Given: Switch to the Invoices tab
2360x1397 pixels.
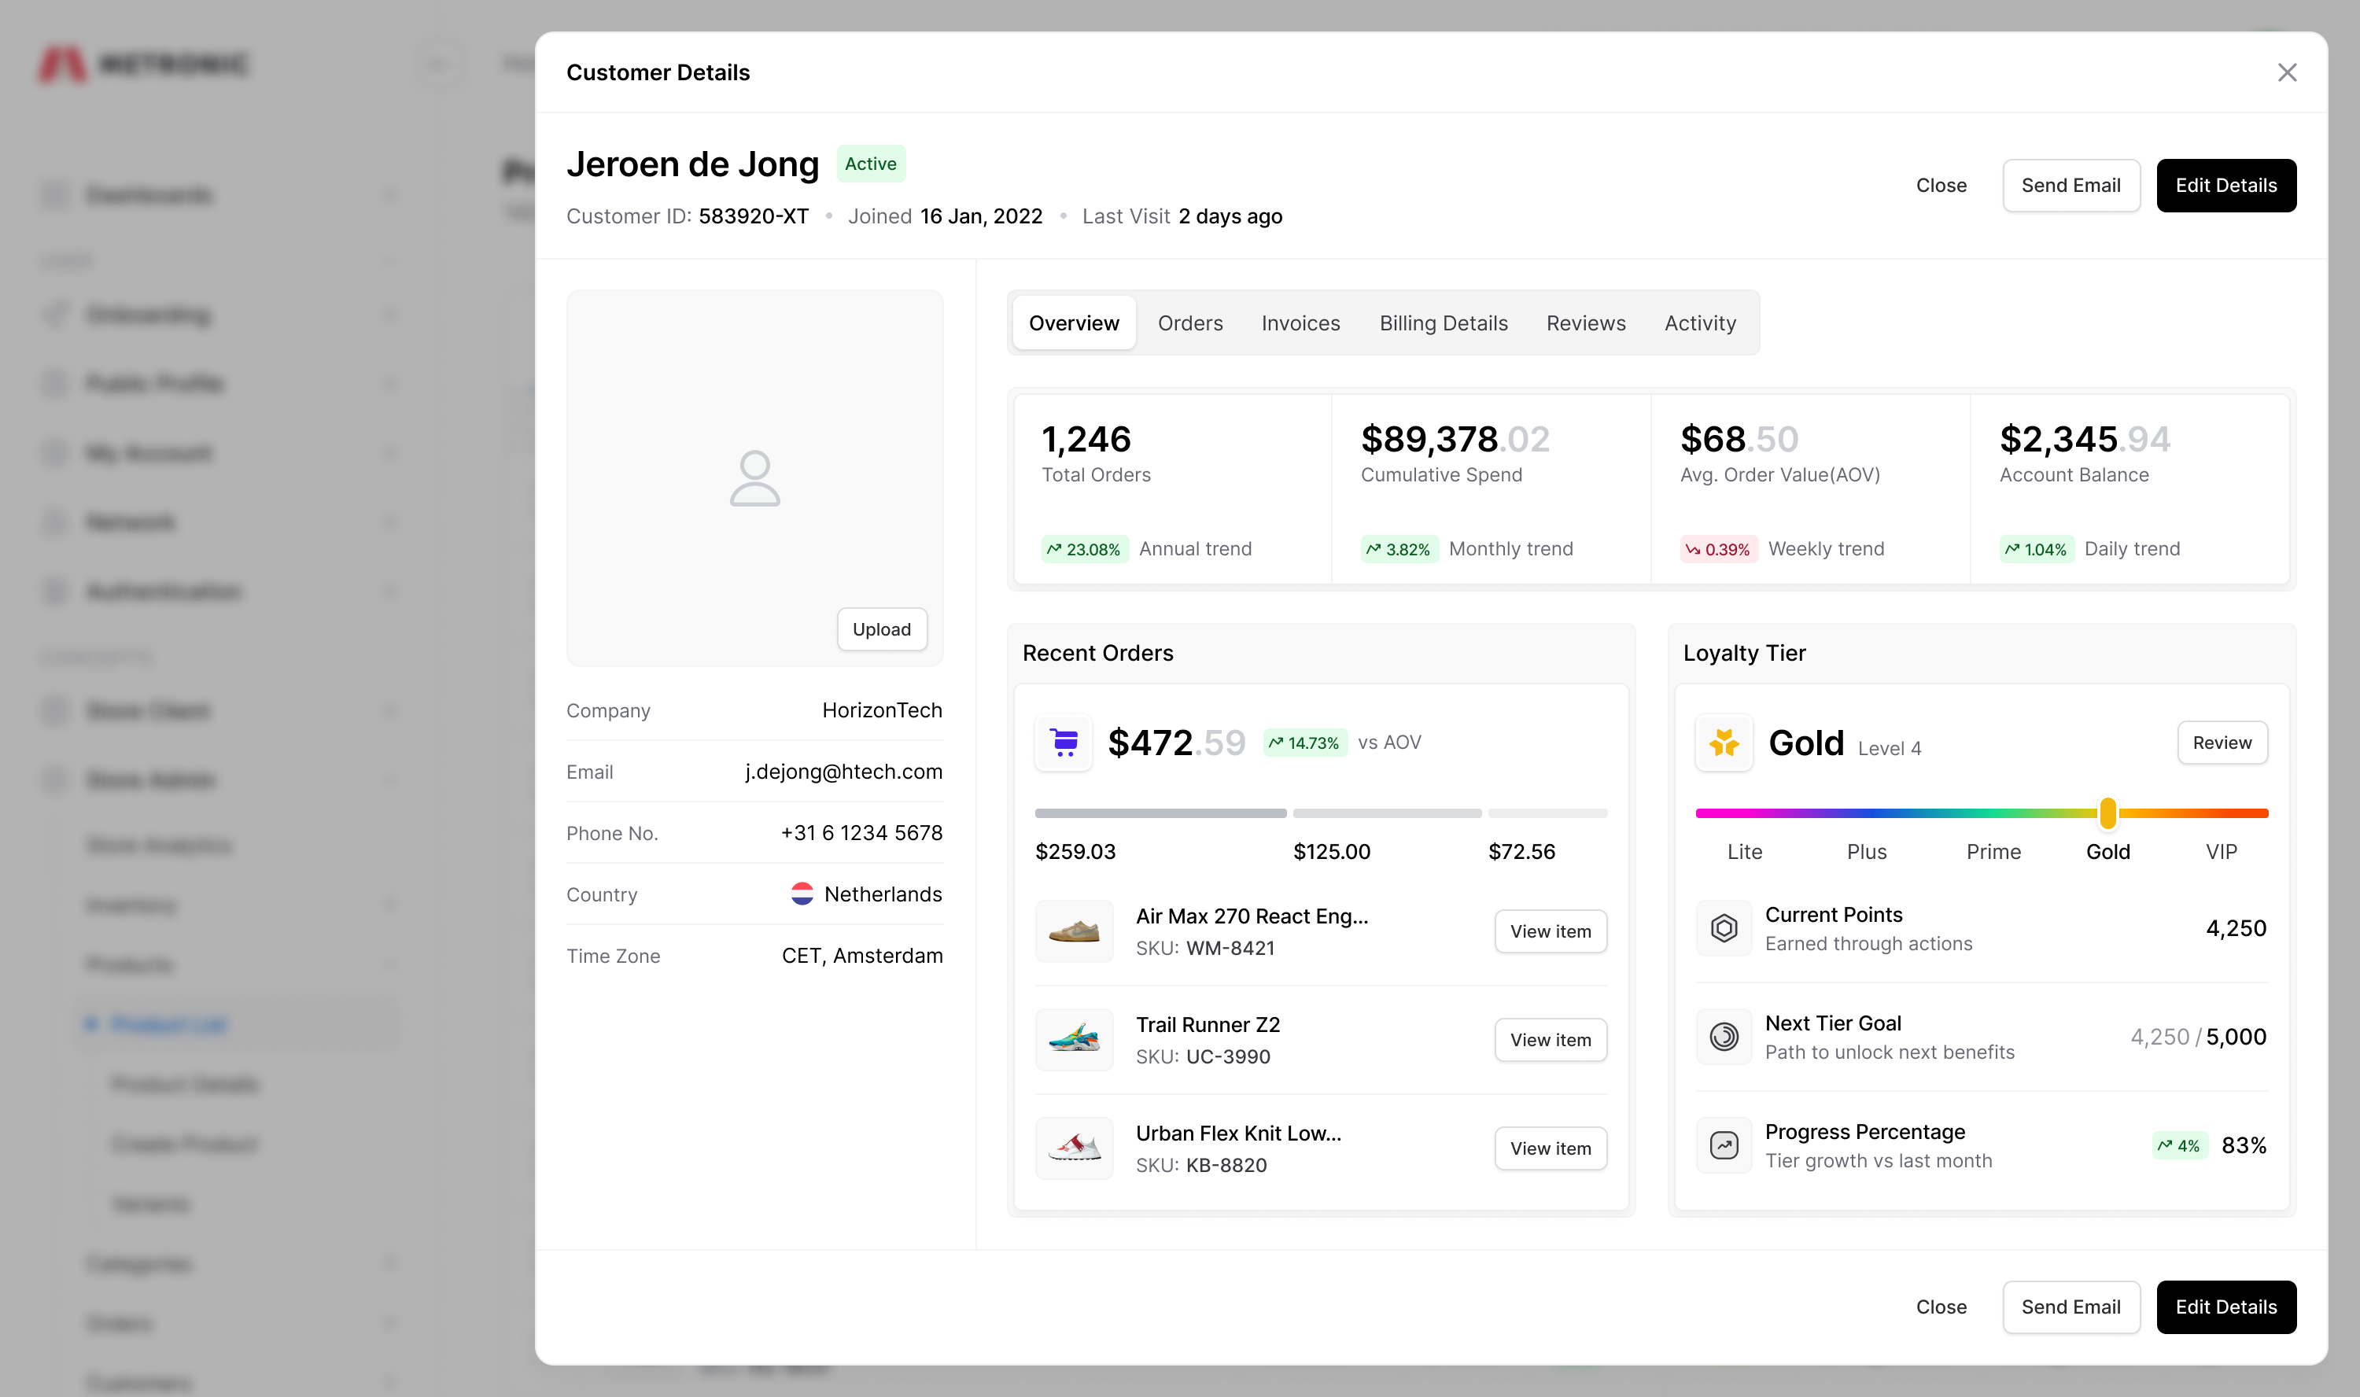Looking at the screenshot, I should coord(1300,323).
